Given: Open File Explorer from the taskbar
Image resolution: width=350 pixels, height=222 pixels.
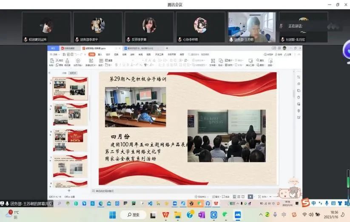Looking at the screenshot, I should 177,215.
